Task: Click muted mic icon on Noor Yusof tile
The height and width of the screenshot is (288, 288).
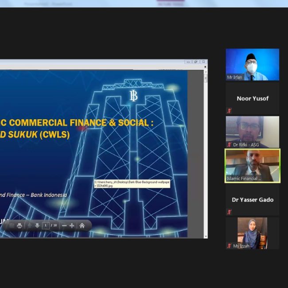Action: (x=230, y=111)
